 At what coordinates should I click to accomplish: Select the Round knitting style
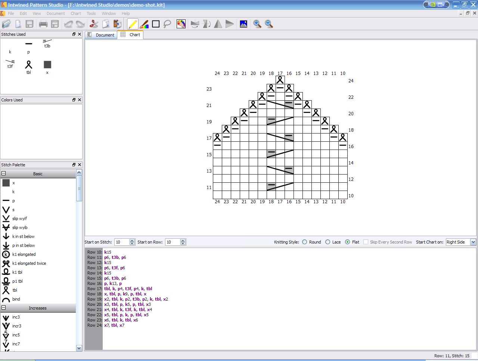coord(305,242)
